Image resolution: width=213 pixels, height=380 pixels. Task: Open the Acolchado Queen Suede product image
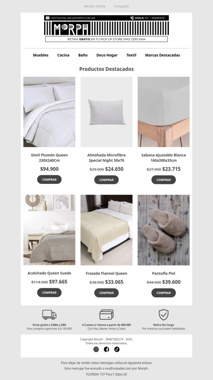[x=50, y=230]
